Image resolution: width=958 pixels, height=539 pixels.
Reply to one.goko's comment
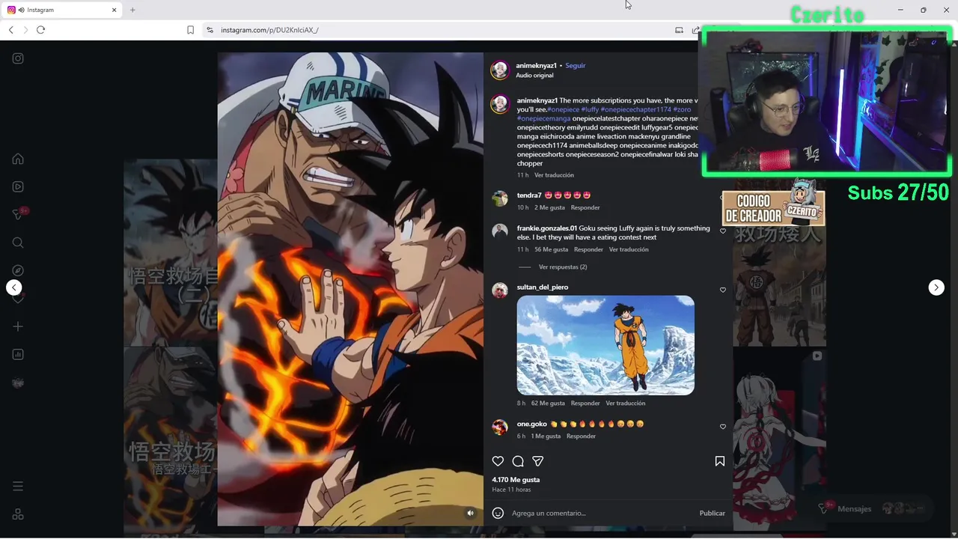click(581, 436)
